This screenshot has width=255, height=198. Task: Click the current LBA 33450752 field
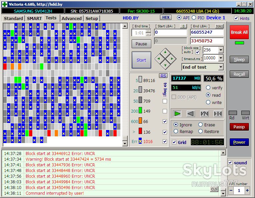[x=207, y=41]
